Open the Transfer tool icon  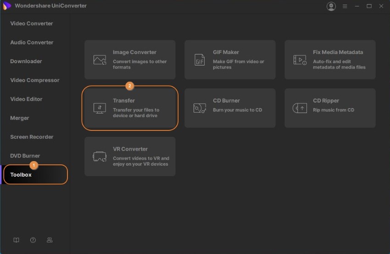100,108
